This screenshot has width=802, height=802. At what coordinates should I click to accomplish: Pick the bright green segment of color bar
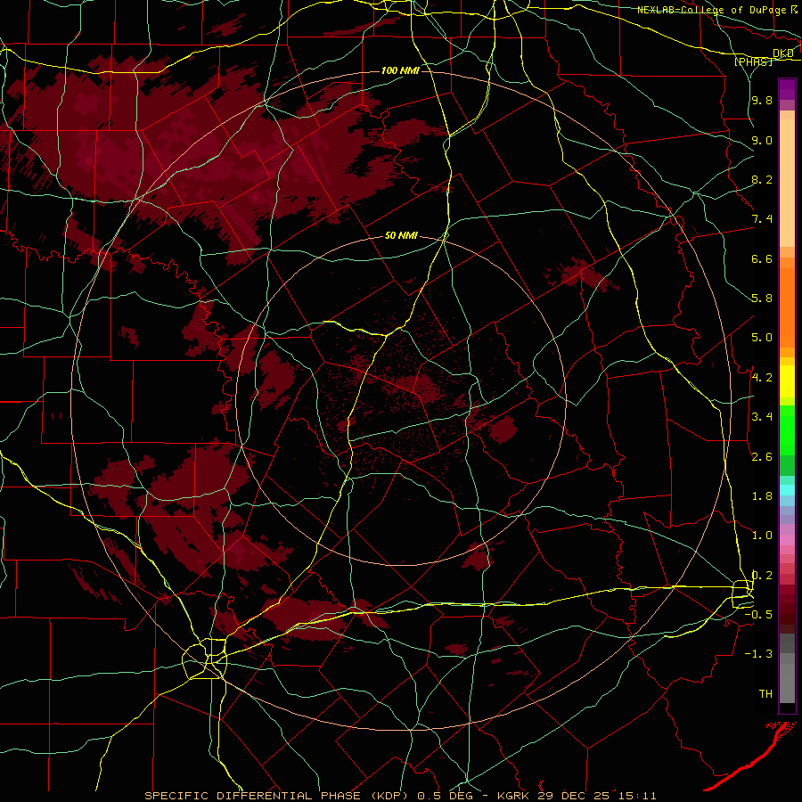click(787, 430)
